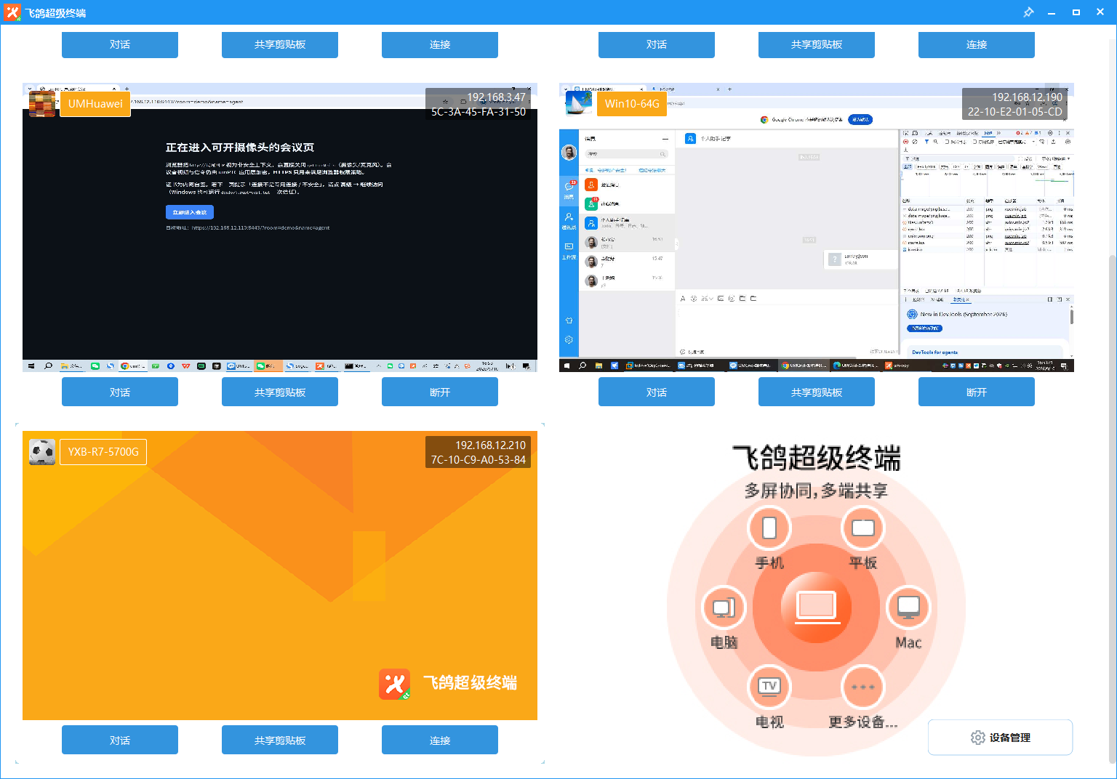Minimize the 飞鸽超级终端 window
This screenshot has width=1117, height=779.
pos(1052,12)
